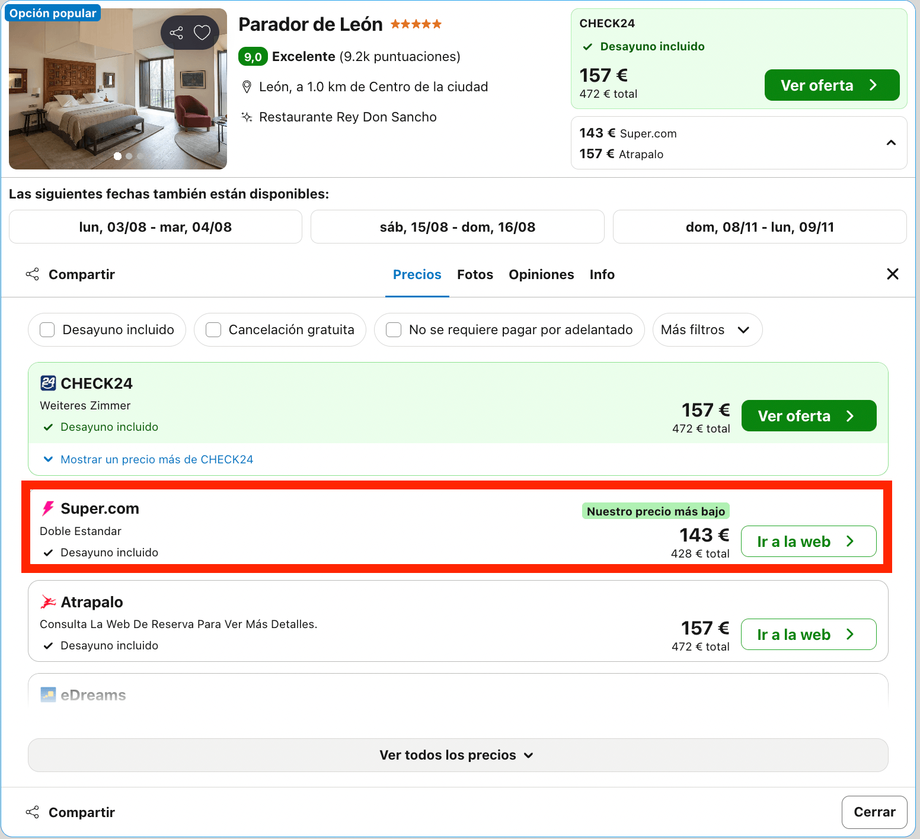Viewport: 920px width, 839px height.
Task: Click the Super.com lightning logo icon
Action: click(x=48, y=508)
